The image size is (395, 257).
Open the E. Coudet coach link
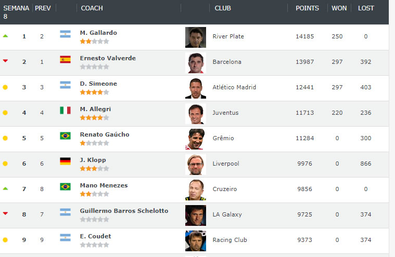[95, 236]
